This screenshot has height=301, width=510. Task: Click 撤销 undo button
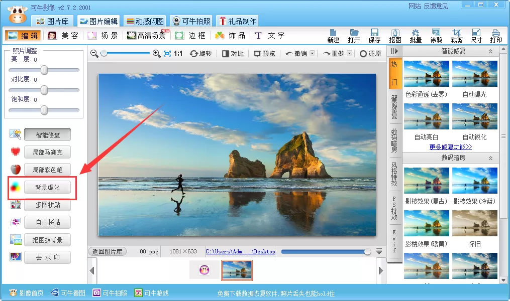point(296,54)
